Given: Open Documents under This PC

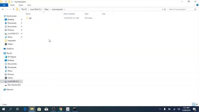Looking at the screenshot, I should 12,64.
